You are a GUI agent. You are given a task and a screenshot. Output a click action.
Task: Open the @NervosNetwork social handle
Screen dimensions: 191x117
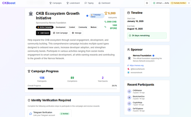(x=138, y=69)
